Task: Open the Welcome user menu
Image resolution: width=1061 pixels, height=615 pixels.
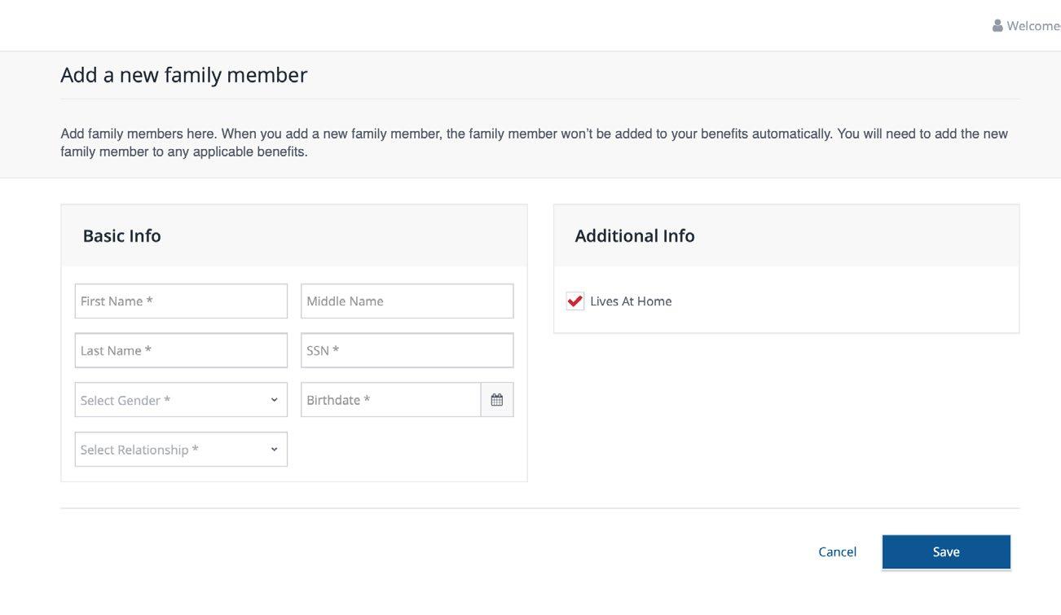Action: (x=1032, y=26)
